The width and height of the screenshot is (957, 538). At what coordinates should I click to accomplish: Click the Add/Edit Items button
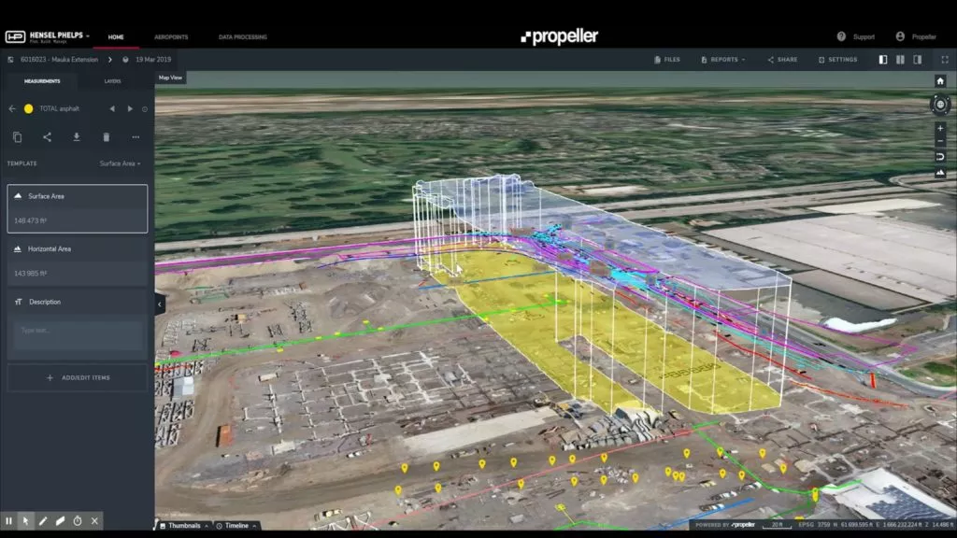coord(77,376)
